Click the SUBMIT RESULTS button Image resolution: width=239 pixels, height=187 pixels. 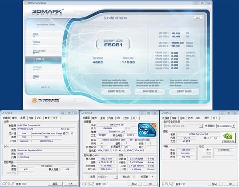(x=116, y=91)
